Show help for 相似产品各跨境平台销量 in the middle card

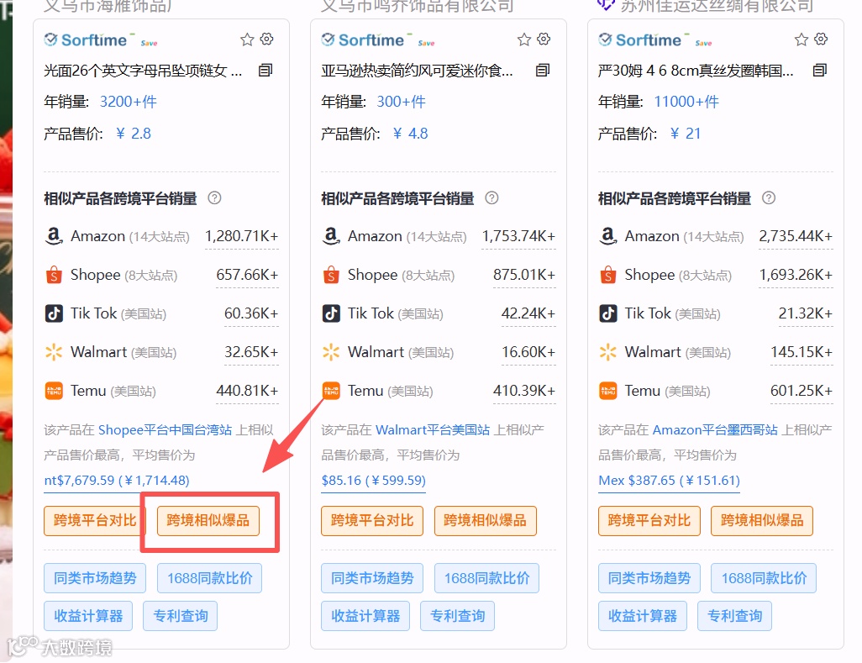coord(491,198)
